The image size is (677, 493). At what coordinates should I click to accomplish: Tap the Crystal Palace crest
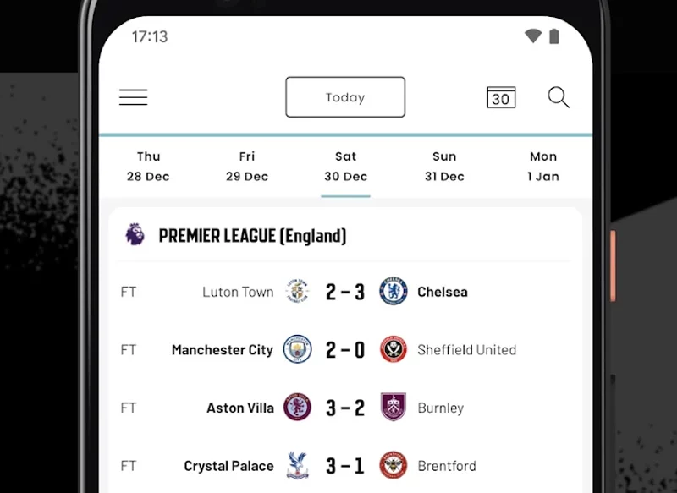297,466
